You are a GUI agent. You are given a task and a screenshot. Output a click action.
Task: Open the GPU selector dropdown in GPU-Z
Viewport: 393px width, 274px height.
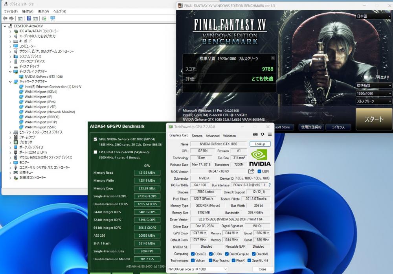coord(198,269)
